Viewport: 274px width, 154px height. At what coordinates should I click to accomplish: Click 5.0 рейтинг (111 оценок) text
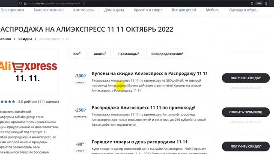[x=39, y=101]
